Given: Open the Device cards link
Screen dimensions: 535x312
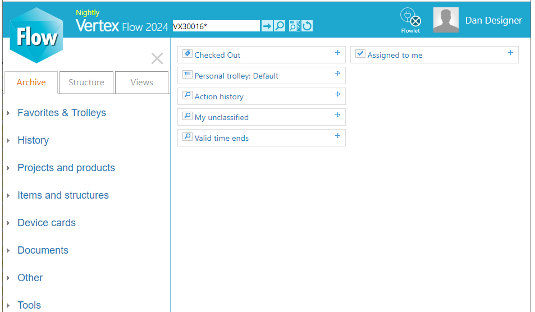Looking at the screenshot, I should coord(47,223).
